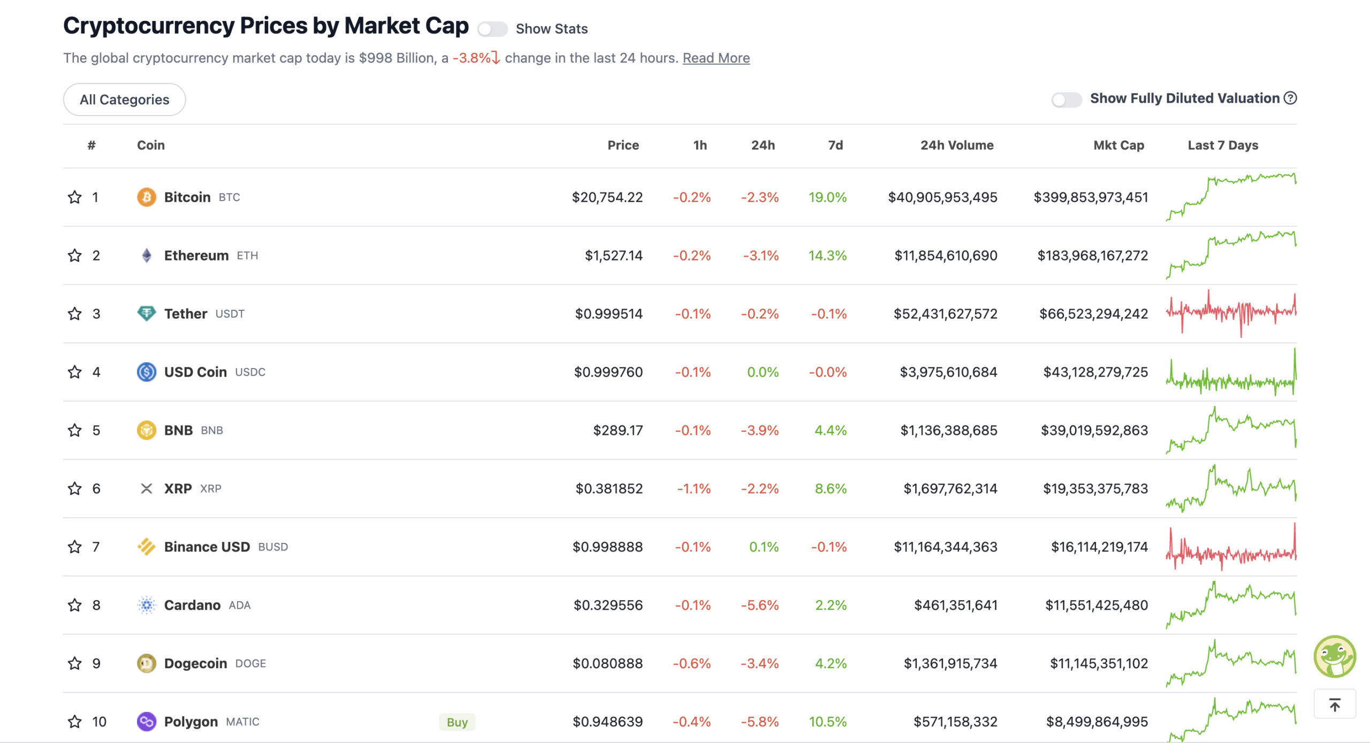Click the USDC ticker label
Image resolution: width=1370 pixels, height=743 pixels.
point(250,372)
